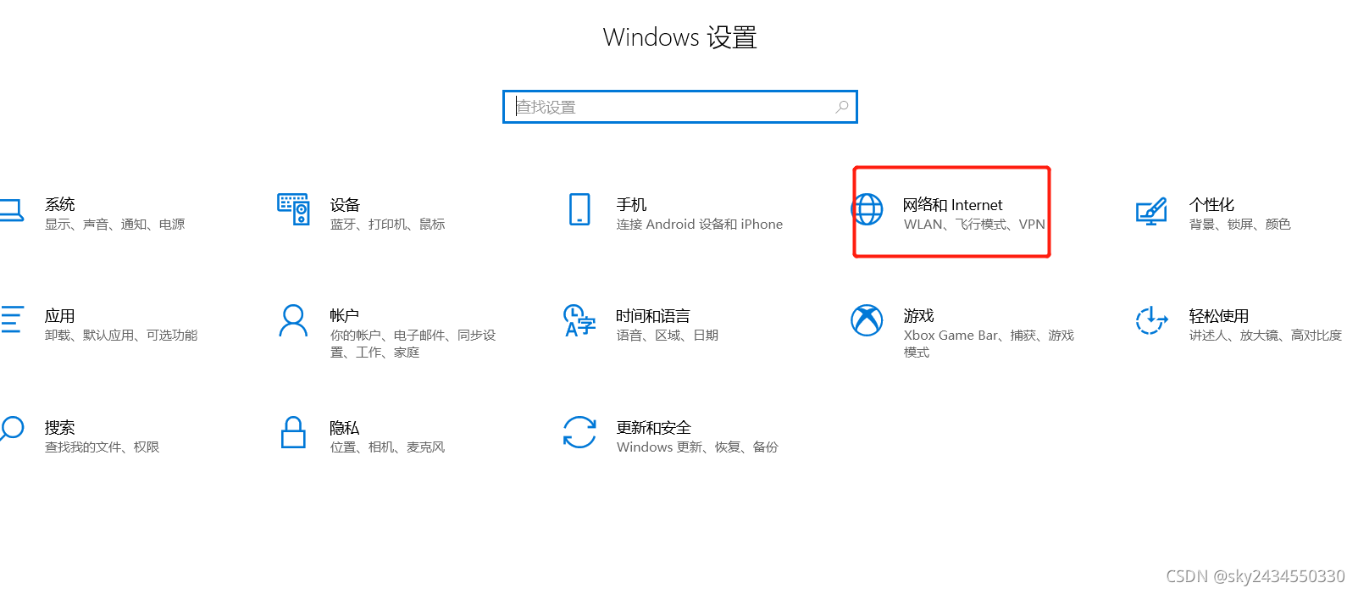The image size is (1358, 594).
Task: Open the 游戏 Xbox icon
Action: [x=867, y=320]
